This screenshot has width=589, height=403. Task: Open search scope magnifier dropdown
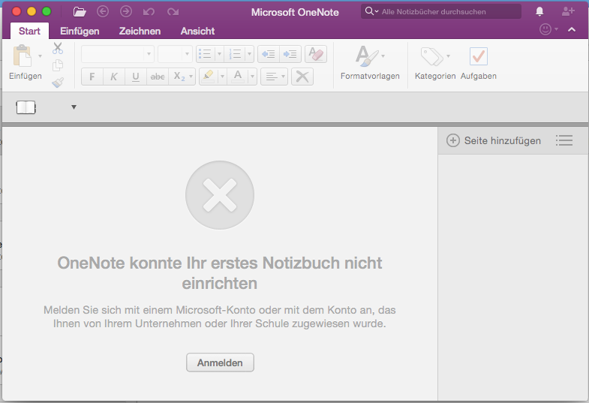pos(371,11)
